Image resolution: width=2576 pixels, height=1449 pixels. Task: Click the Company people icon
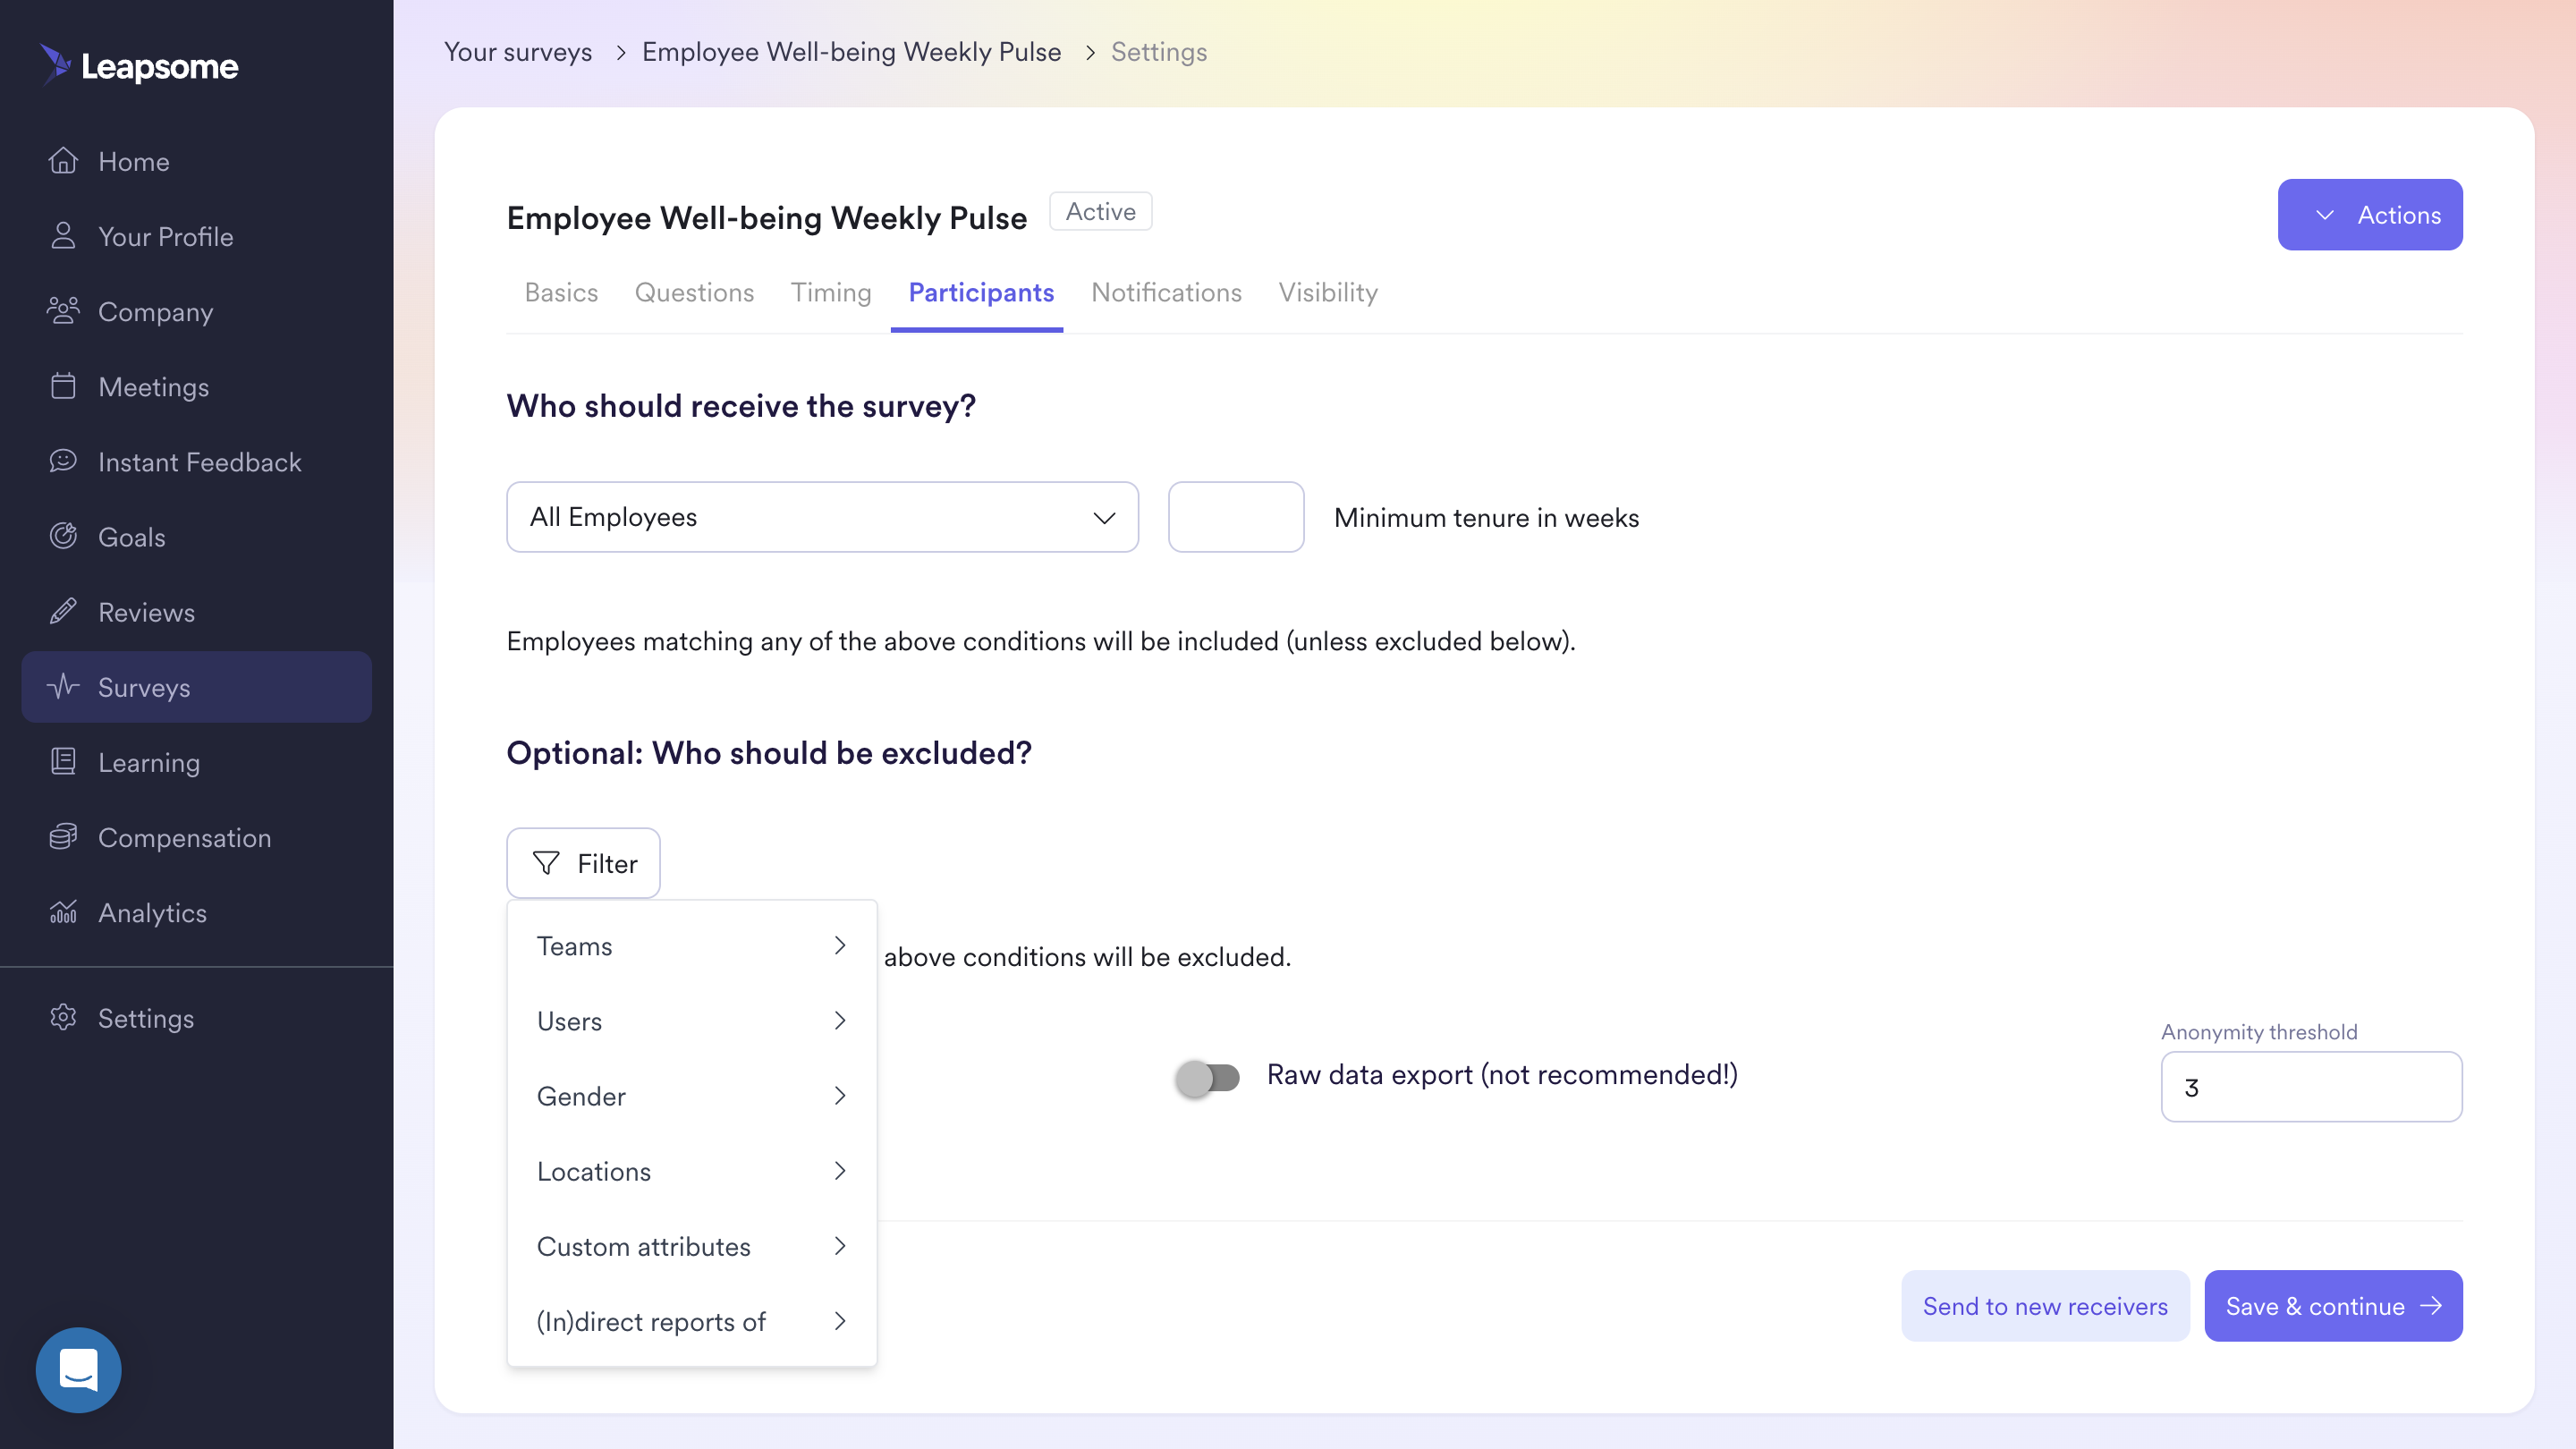(x=63, y=310)
